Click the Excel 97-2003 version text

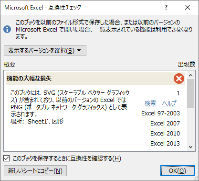coord(160,113)
